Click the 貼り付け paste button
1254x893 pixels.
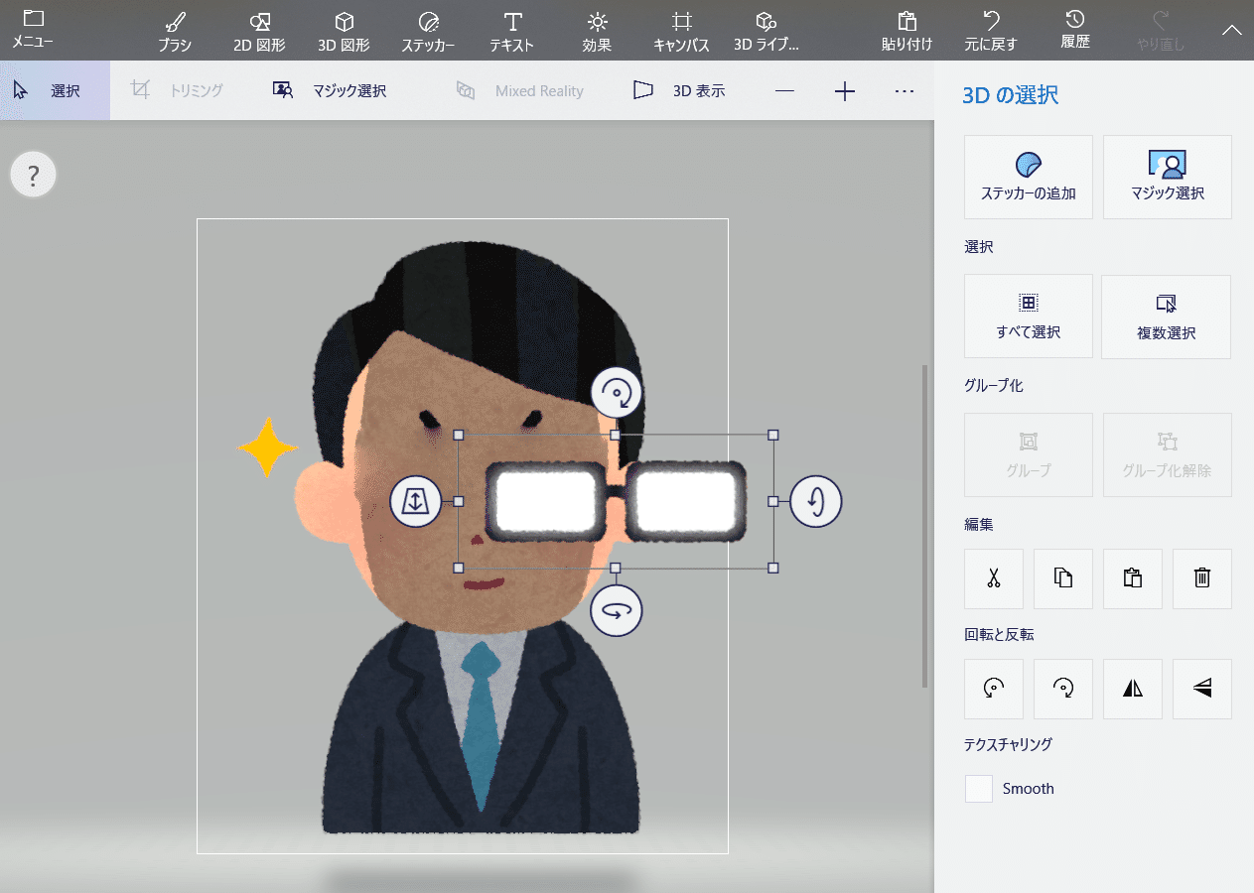tap(906, 31)
